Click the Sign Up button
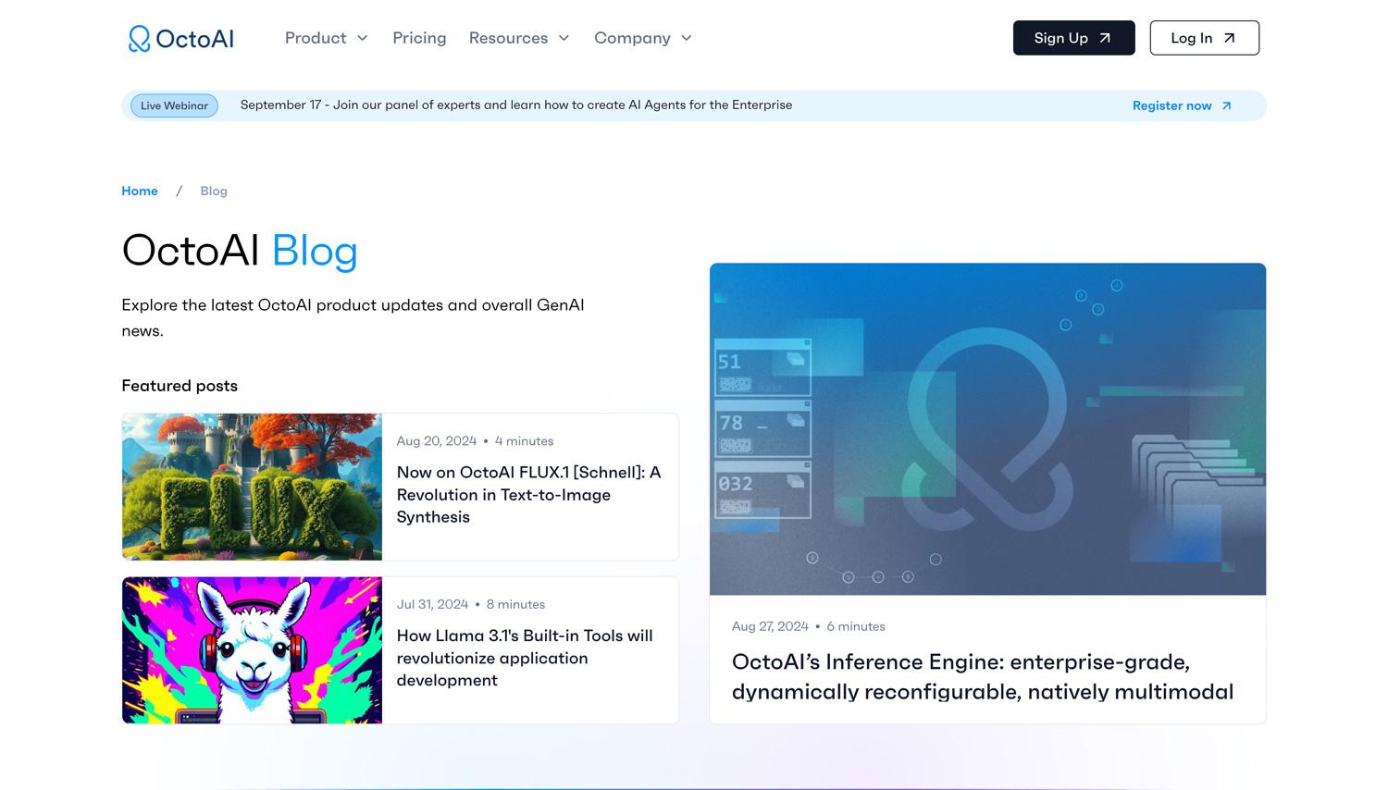 [x=1073, y=38]
